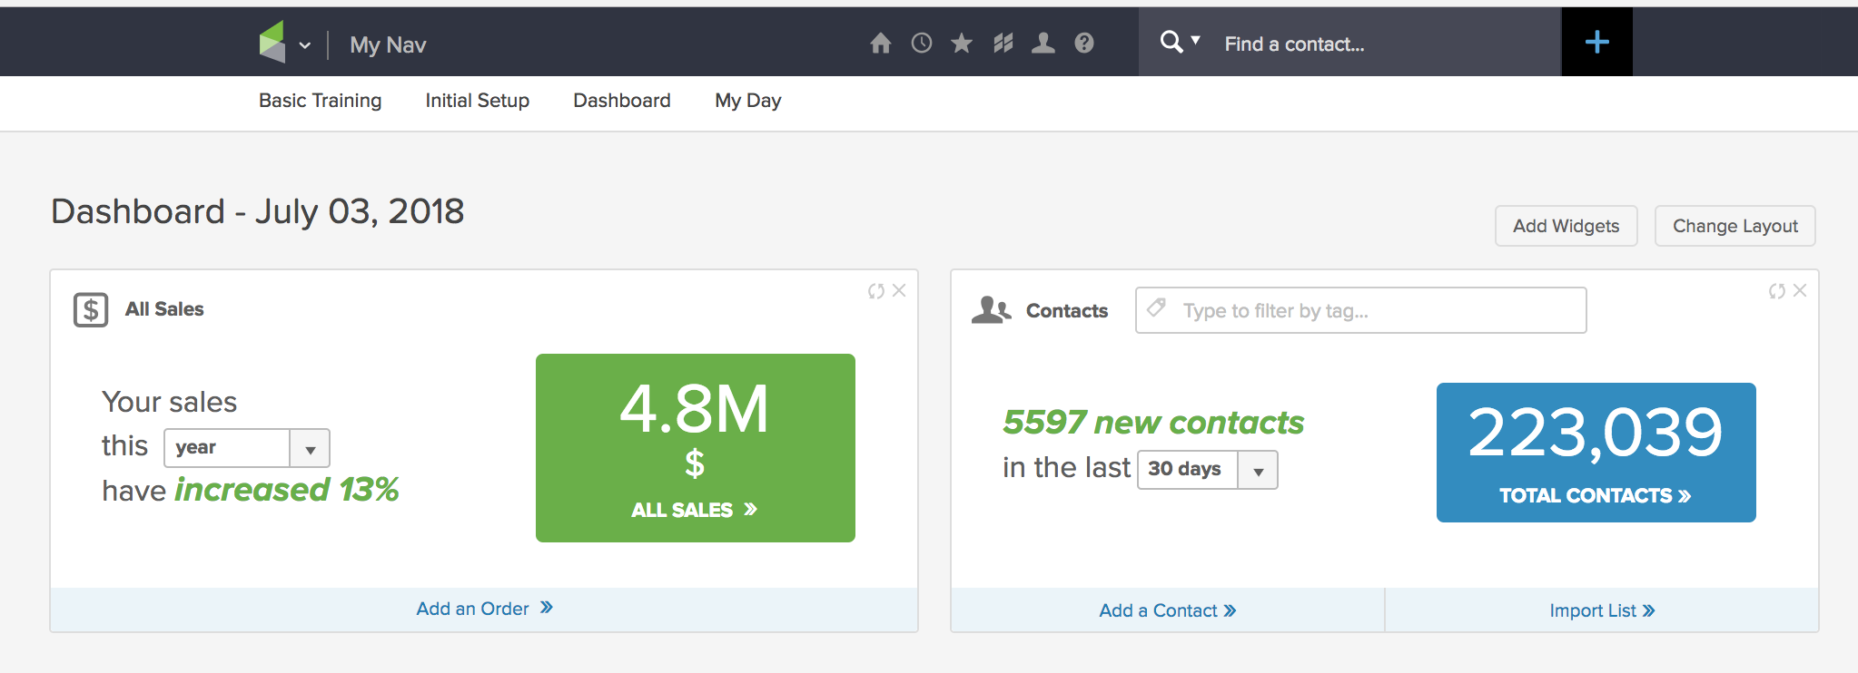1858x673 pixels.
Task: Open help question mark icon
Action: pos(1084,43)
